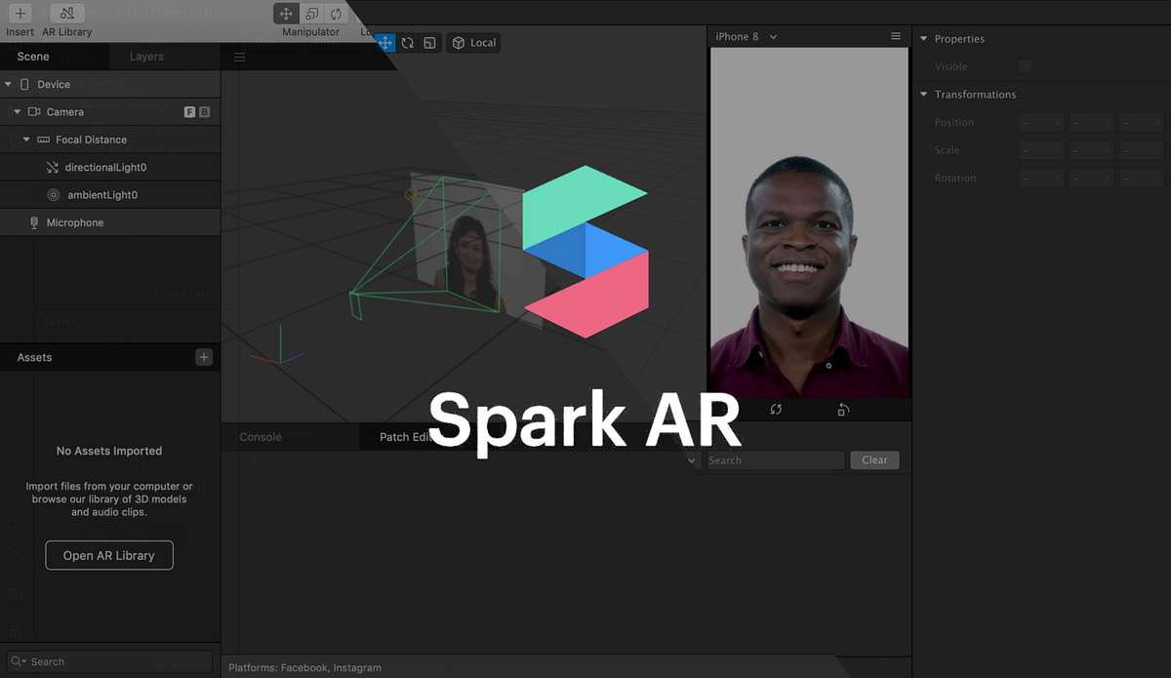The width and height of the screenshot is (1171, 678).
Task: Click the Search field in the Assets panel
Action: [x=107, y=661]
